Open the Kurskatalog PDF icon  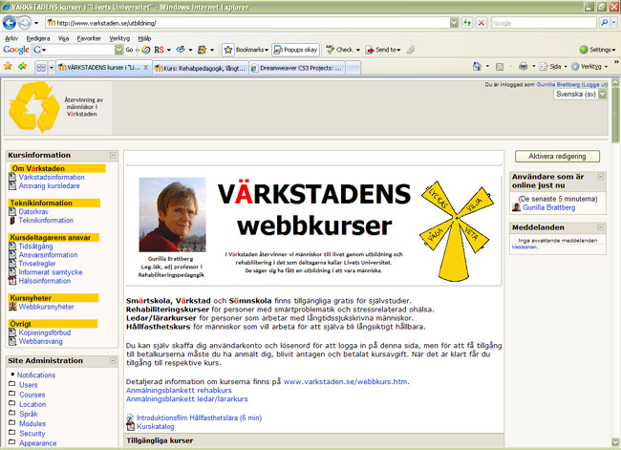pyautogui.click(x=130, y=427)
